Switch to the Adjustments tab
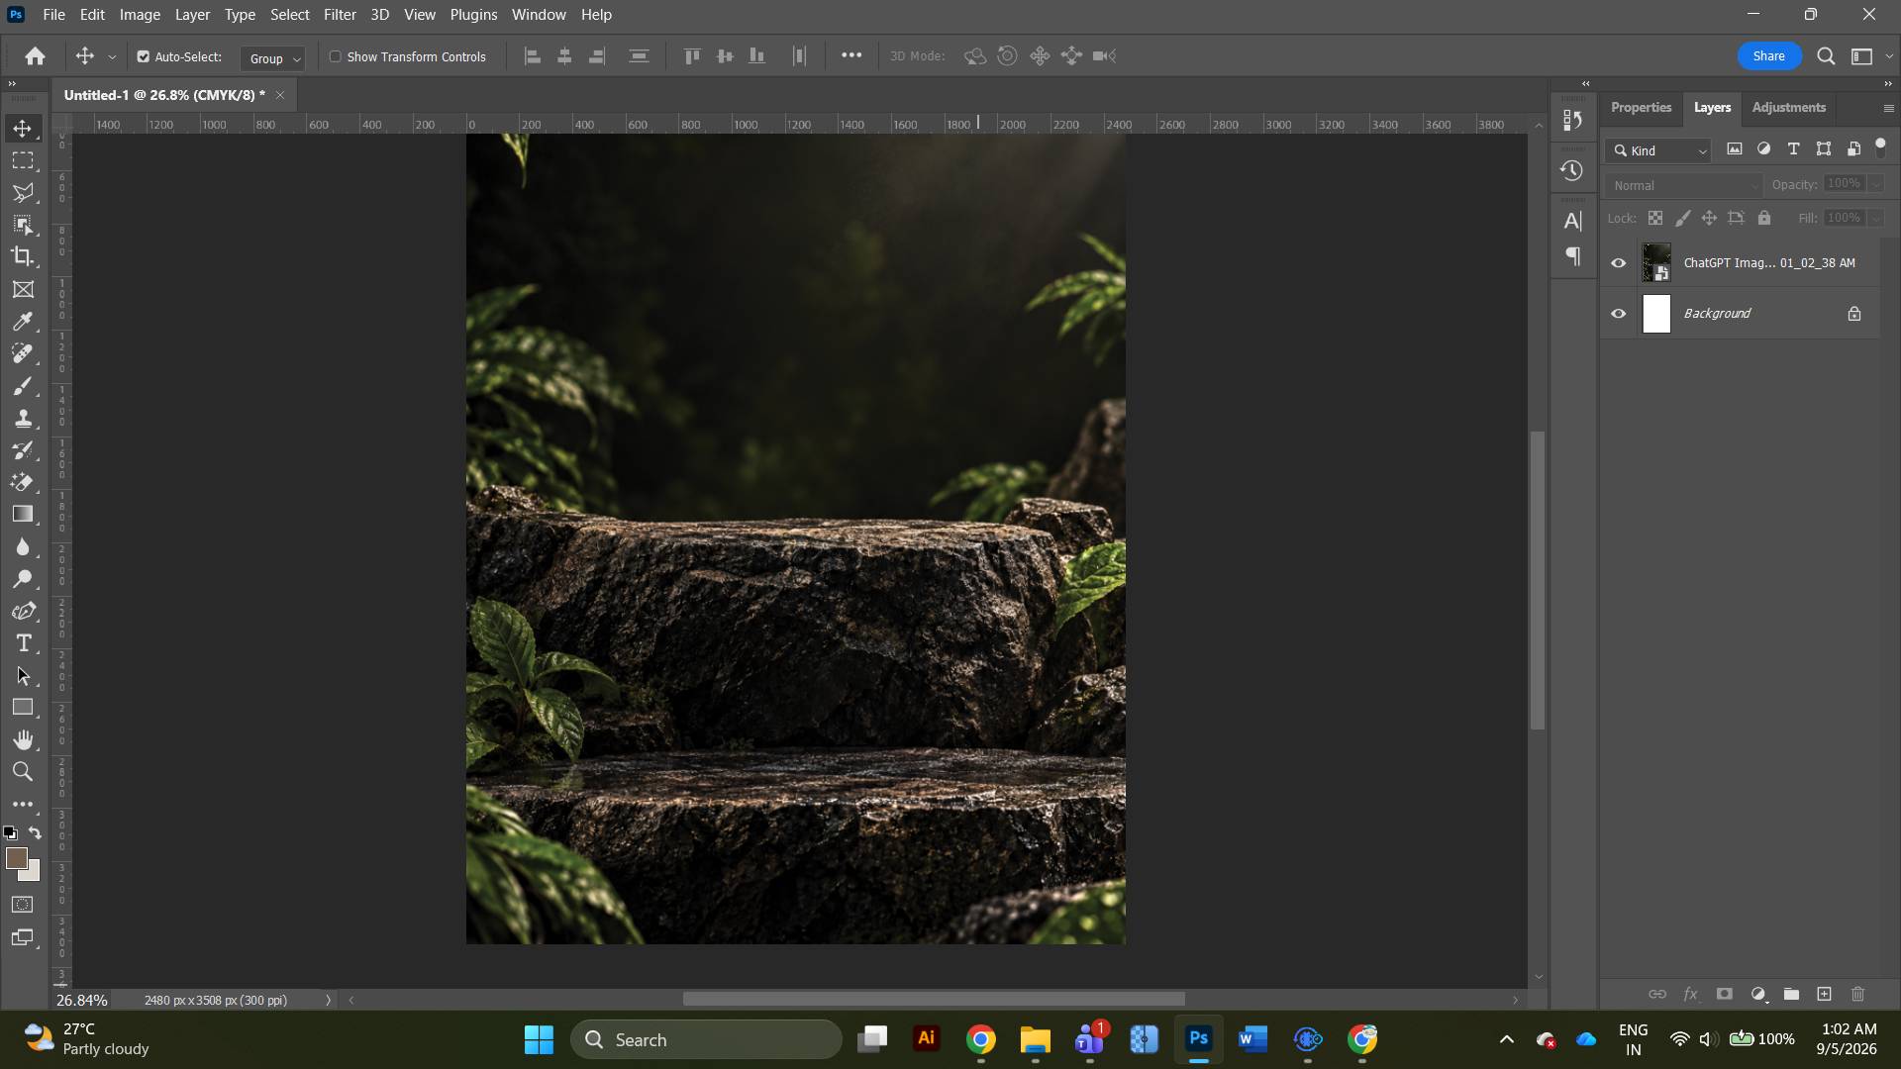Viewport: 1901px width, 1069px height. coord(1789,108)
